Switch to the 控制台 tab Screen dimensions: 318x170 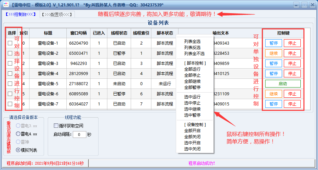click(21, 14)
